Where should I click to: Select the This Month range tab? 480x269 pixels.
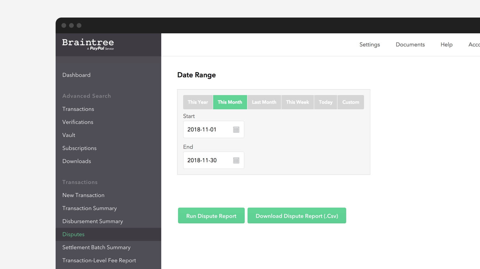pyautogui.click(x=230, y=102)
